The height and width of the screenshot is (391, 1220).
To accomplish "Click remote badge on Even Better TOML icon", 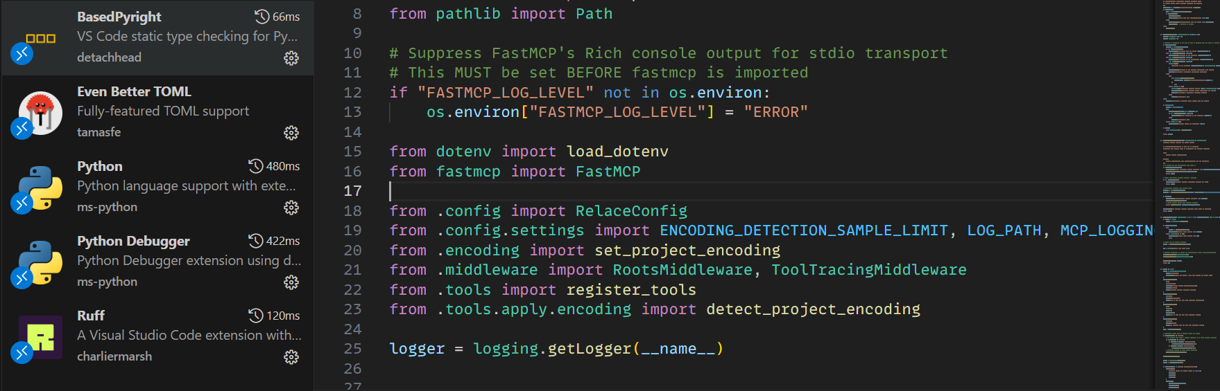I will (22, 128).
